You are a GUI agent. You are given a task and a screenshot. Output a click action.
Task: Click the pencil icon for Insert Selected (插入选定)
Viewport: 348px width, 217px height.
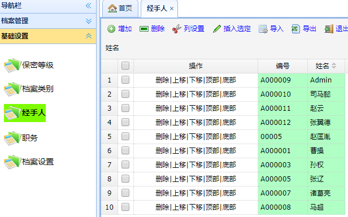pos(217,29)
